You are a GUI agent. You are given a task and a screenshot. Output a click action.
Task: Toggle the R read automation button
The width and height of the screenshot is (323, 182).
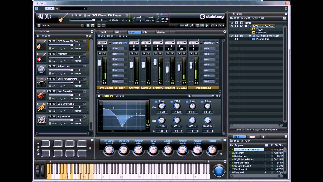(48, 8)
